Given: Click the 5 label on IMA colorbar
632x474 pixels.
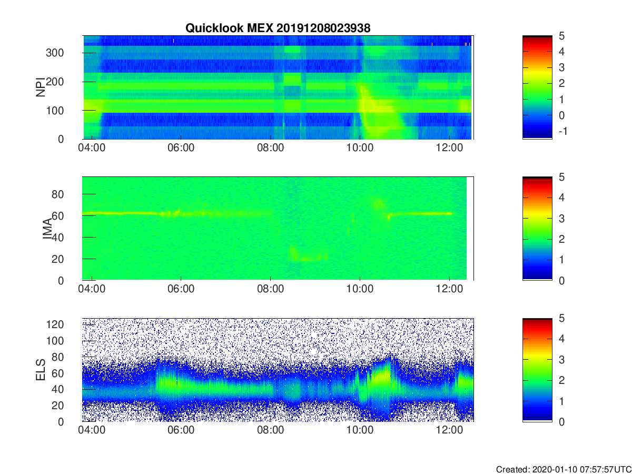Looking at the screenshot, I should 563,177.
